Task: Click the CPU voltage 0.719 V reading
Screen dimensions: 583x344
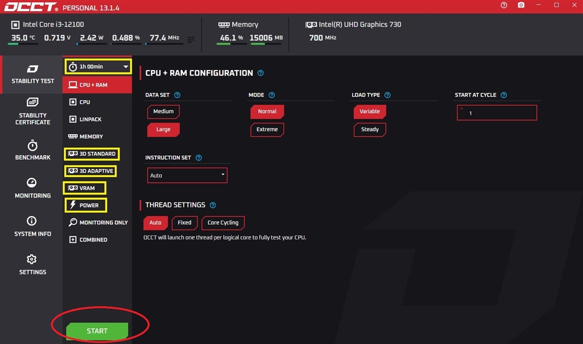Action: coord(57,38)
